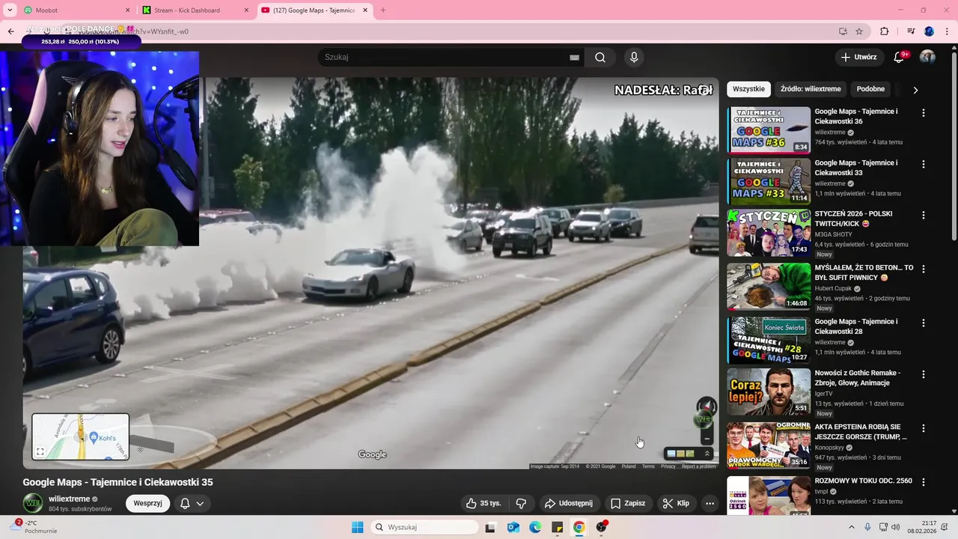Show next filter chips with the arrow
Screen dimensions: 958x539
915,90
